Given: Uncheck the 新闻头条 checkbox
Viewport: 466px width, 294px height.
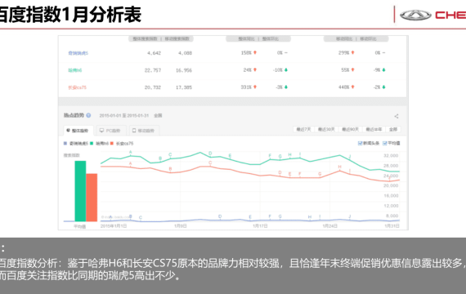Looking at the screenshot, I should [x=360, y=143].
